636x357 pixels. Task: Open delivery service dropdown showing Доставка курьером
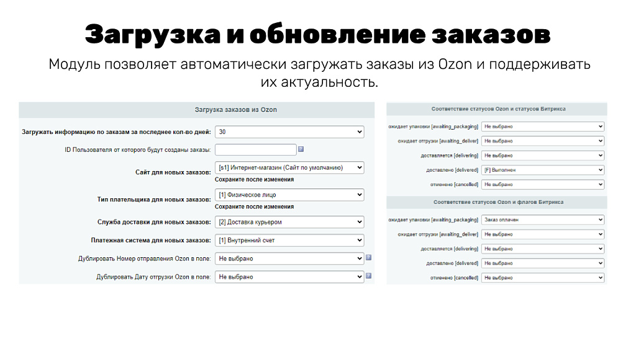click(x=289, y=222)
